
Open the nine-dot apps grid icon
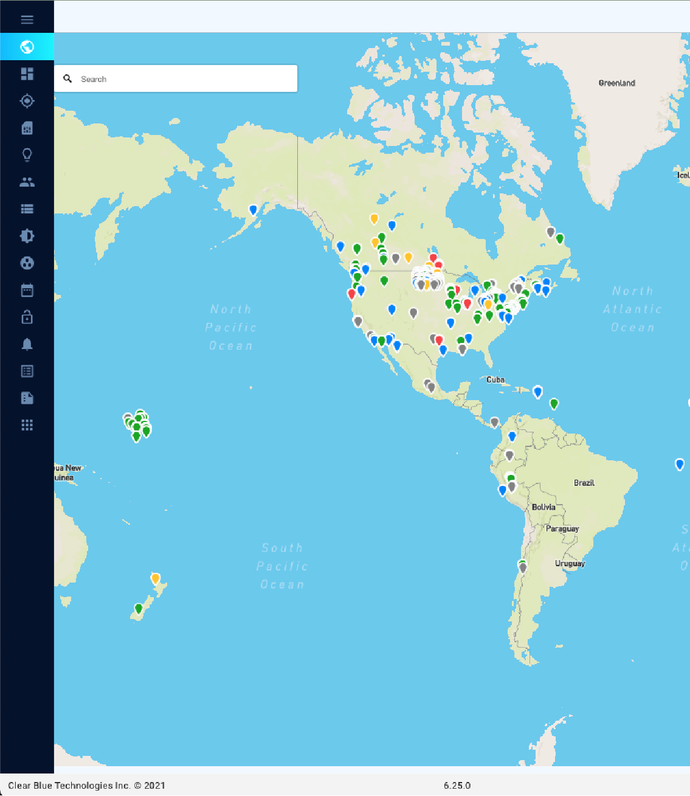(x=27, y=425)
